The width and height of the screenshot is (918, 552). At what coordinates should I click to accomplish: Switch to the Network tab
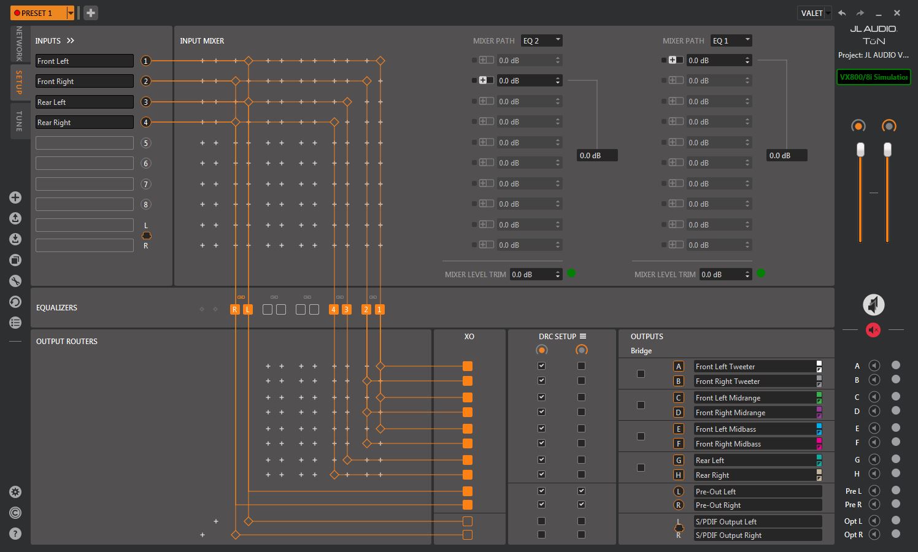(19, 44)
